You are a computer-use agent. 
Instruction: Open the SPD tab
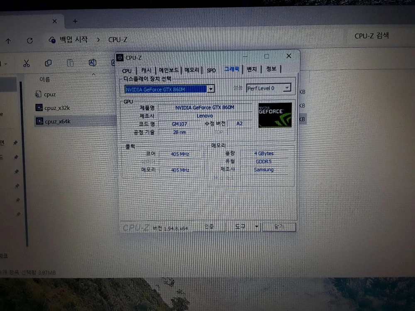(x=211, y=70)
